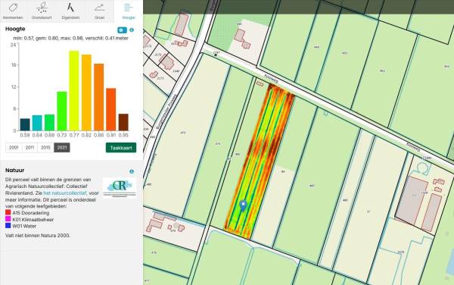Click the tallest yellow 0.77 histogram bar
Image resolution: width=454 pixels, height=285 pixels.
(x=74, y=91)
